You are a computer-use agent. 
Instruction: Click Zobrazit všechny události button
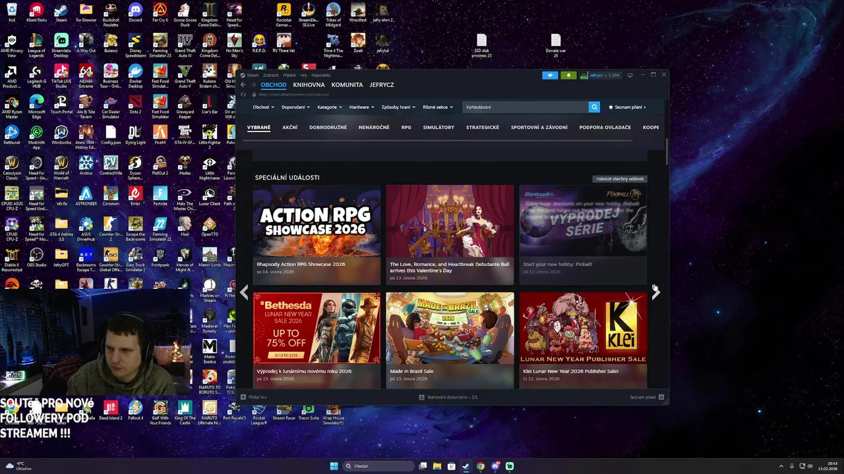(x=619, y=178)
